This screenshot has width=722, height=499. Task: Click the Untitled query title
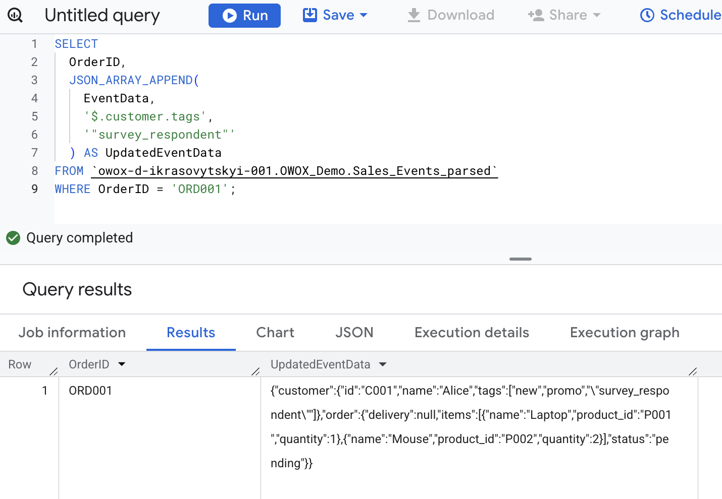coord(102,16)
